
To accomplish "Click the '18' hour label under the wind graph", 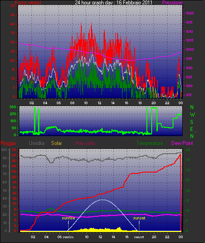I will coord(140,103).
